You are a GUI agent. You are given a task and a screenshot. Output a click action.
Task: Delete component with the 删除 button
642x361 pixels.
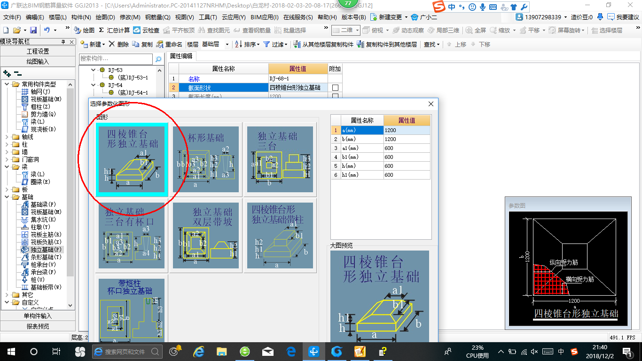coord(118,44)
